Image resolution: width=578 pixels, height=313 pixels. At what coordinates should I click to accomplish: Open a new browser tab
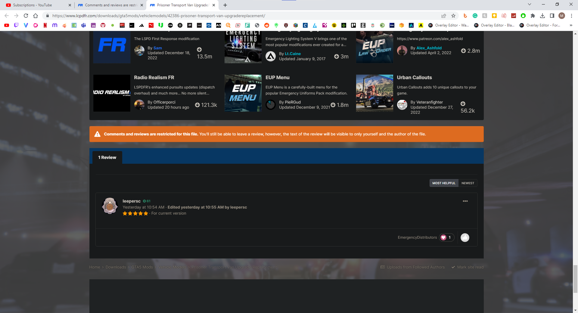point(225,5)
